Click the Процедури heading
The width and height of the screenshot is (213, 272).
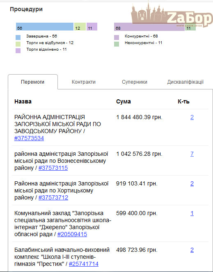(26, 9)
